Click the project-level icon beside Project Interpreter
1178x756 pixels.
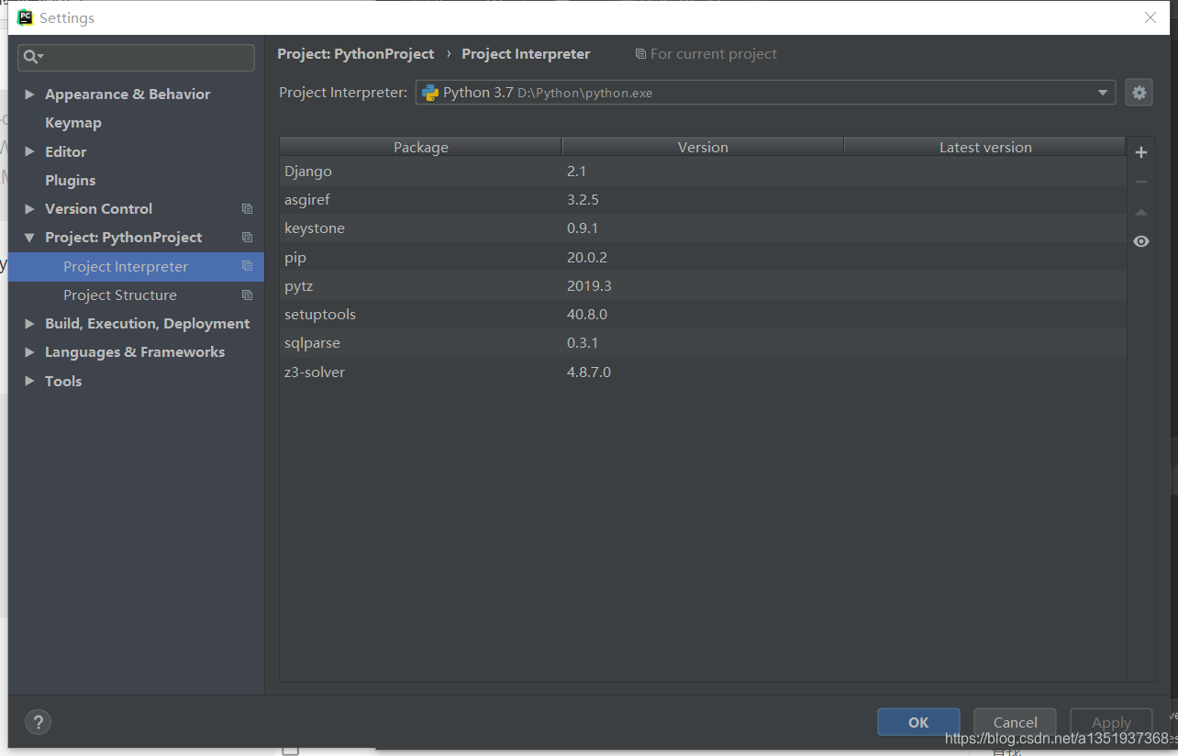point(247,266)
